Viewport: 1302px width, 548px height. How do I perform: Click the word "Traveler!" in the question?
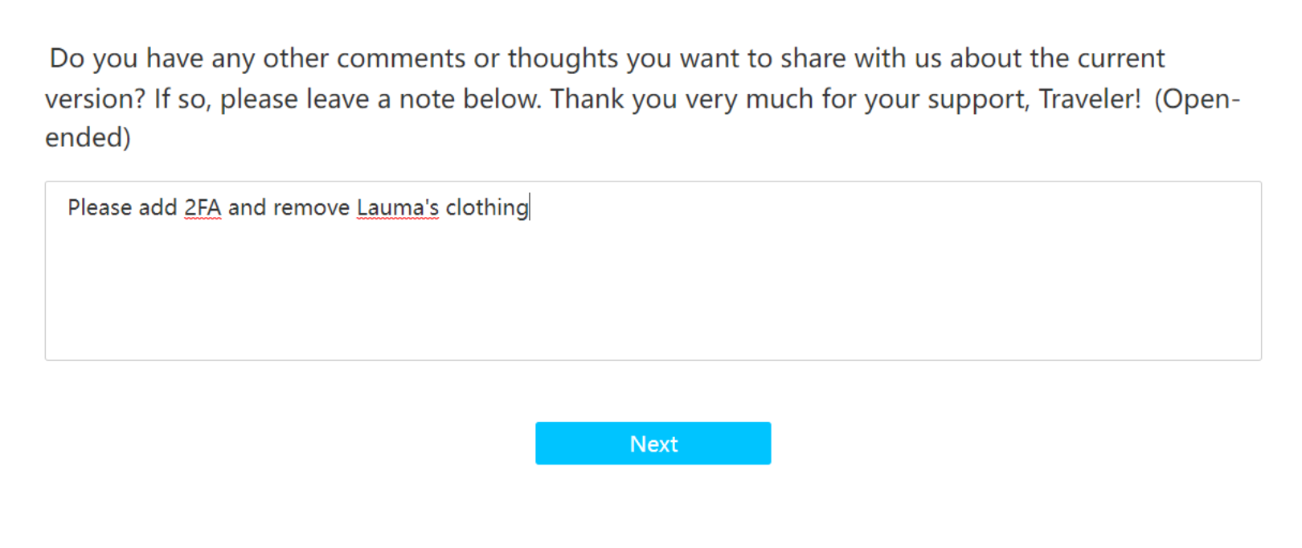point(1089,99)
